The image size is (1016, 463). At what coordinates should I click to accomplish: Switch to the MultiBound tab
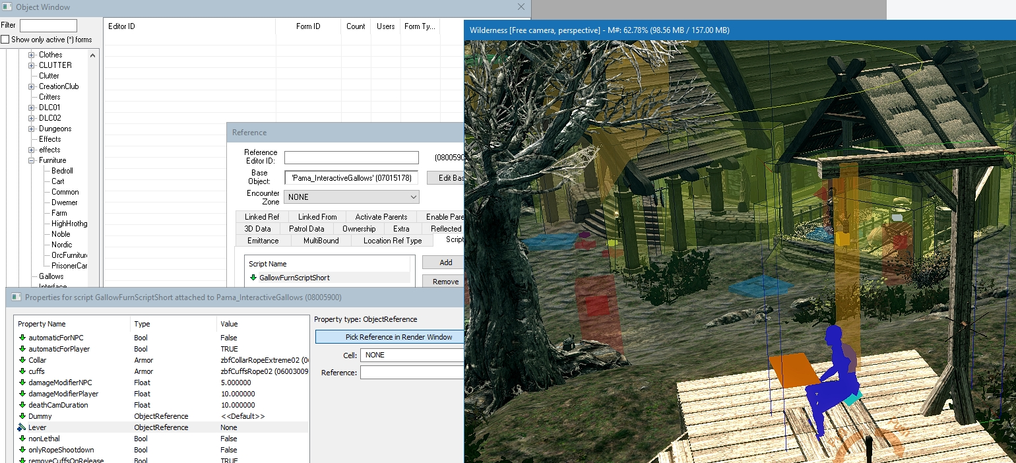[321, 241]
